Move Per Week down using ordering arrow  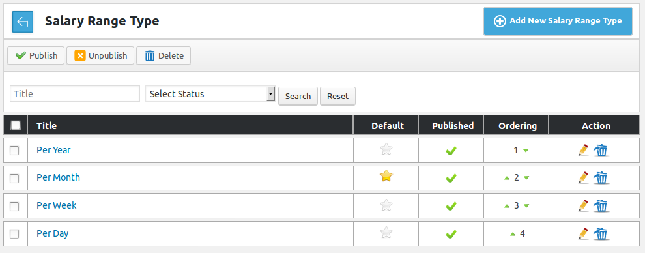(x=526, y=206)
